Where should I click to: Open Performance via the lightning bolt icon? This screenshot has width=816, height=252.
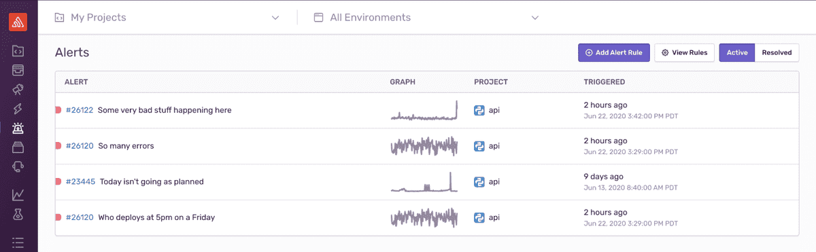pos(18,109)
